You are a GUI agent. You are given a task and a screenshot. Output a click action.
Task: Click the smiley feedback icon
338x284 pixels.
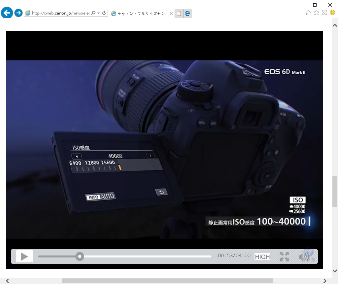tap(332, 13)
